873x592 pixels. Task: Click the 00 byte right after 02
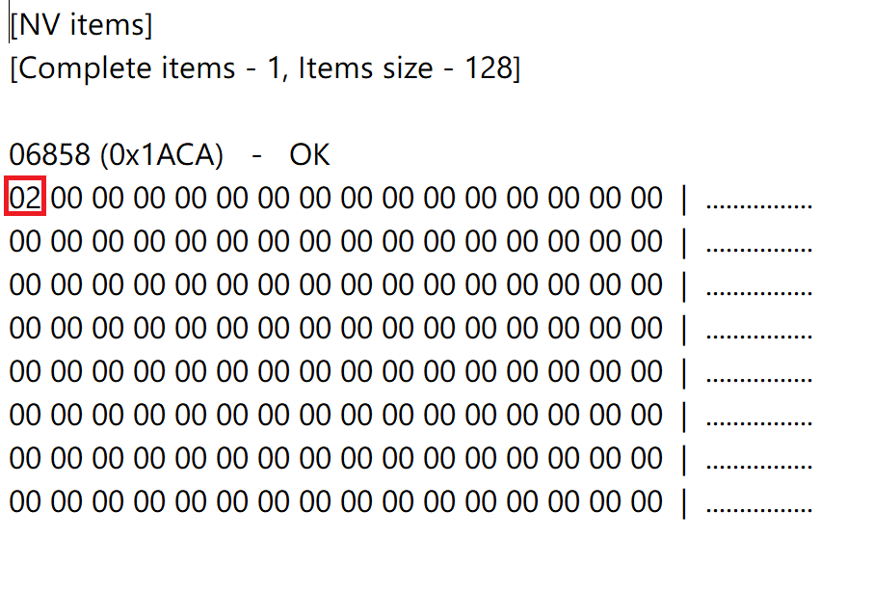66,199
